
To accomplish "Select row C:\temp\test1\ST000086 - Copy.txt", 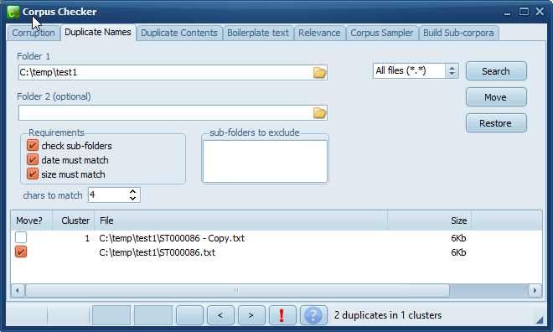I will [x=276, y=238].
